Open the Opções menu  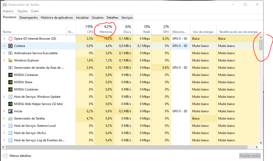(x=22, y=11)
